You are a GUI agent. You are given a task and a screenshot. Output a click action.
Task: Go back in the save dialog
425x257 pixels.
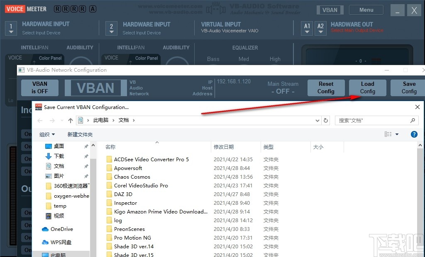[x=40, y=121]
